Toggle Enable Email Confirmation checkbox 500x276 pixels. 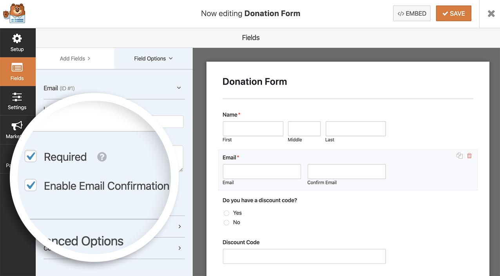(x=31, y=185)
